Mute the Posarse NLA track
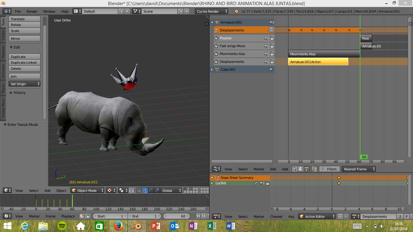413x232 pixels. (x=266, y=38)
